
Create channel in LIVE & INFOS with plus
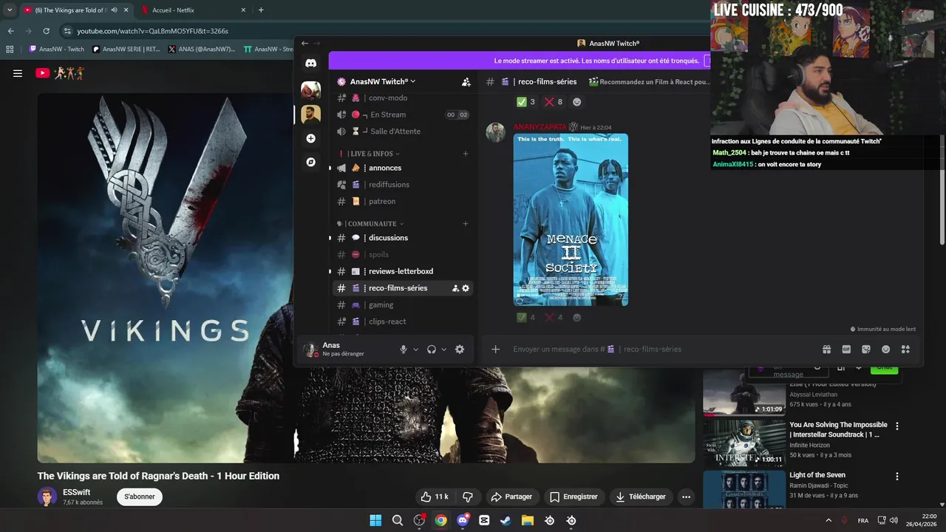pos(466,154)
